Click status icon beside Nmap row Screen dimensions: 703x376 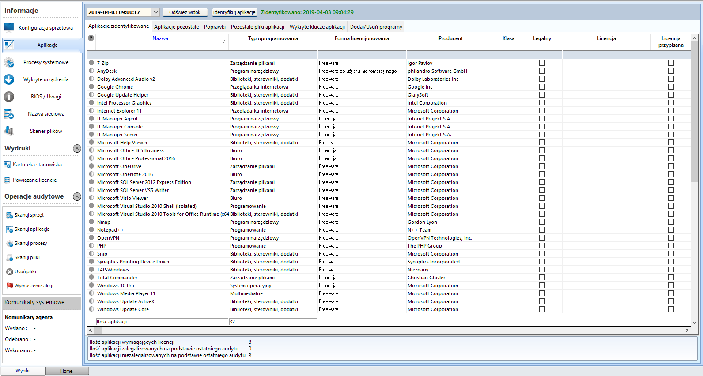(x=91, y=222)
